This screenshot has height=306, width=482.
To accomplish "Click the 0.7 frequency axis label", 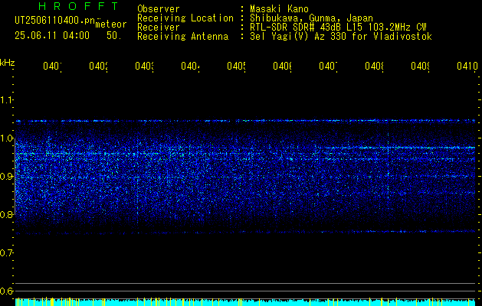I will point(7,253).
